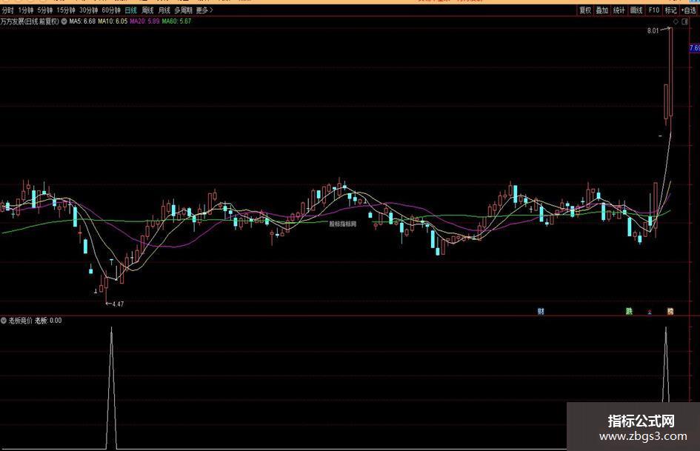Screen dimensions: 700x451
Task: Click the 叠加 overlay button
Action: click(x=601, y=10)
